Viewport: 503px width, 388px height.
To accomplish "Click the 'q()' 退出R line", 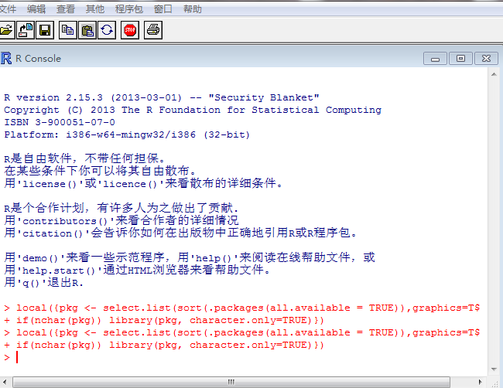I will point(43,283).
